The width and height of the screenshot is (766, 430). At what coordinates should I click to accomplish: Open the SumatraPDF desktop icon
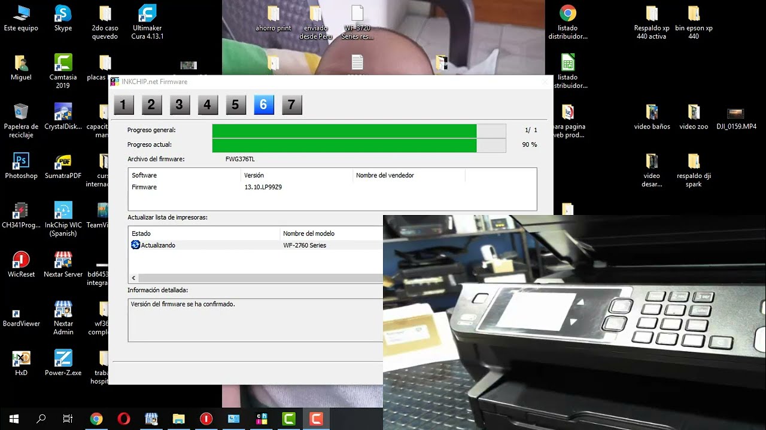[x=63, y=166]
